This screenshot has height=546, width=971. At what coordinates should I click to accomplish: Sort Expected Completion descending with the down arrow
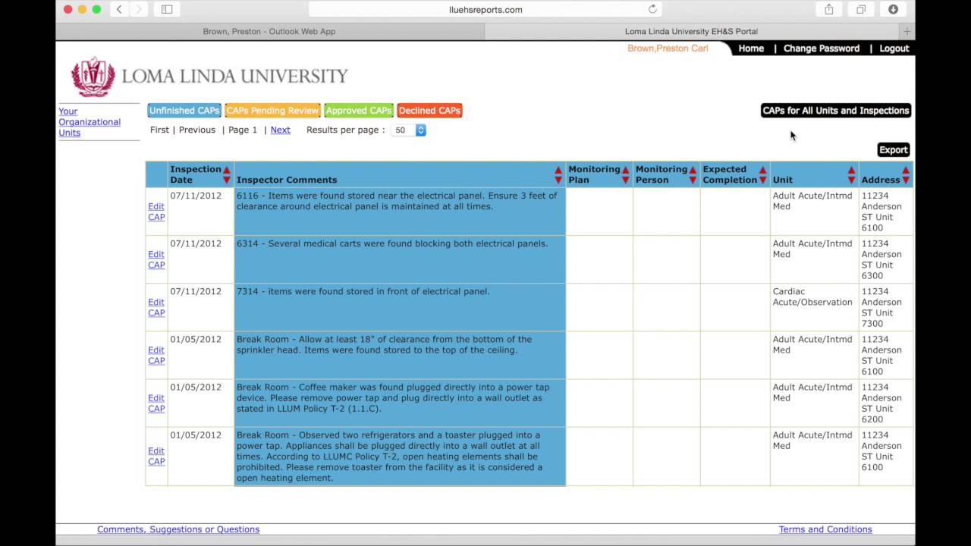[762, 180]
